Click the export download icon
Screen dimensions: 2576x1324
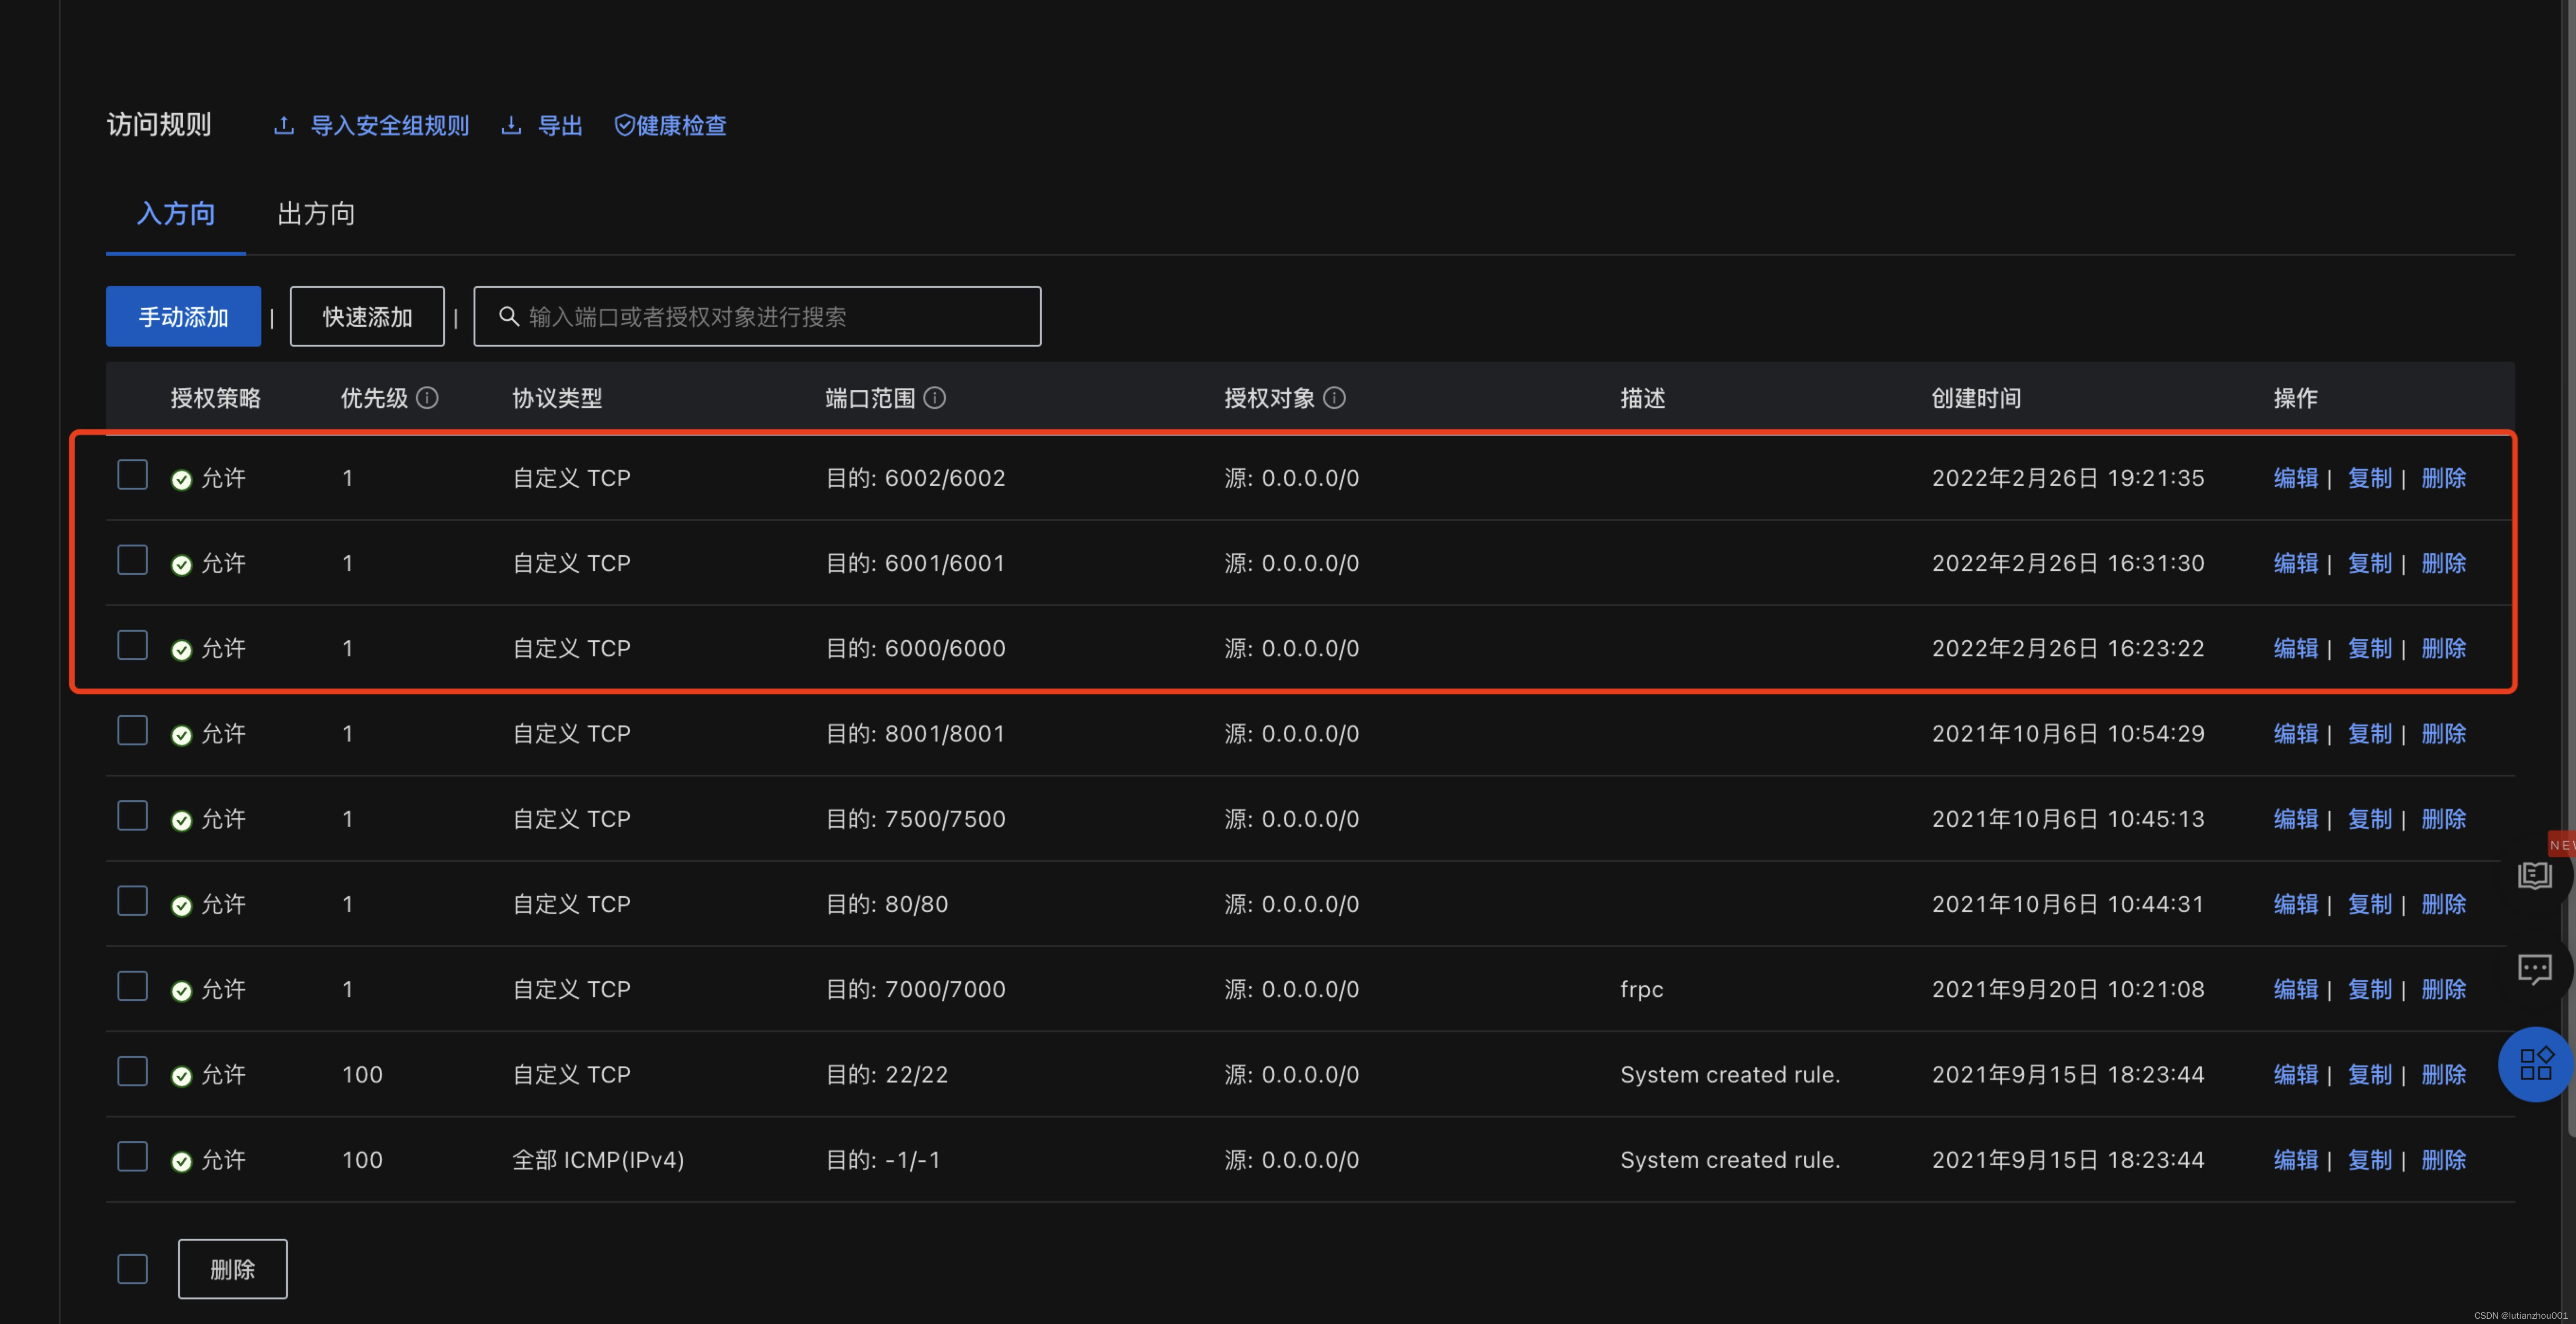tap(511, 125)
